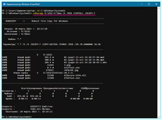Click file name 'Albacore.ViVe.dll'
The image size is (162, 120).
point(75,76)
